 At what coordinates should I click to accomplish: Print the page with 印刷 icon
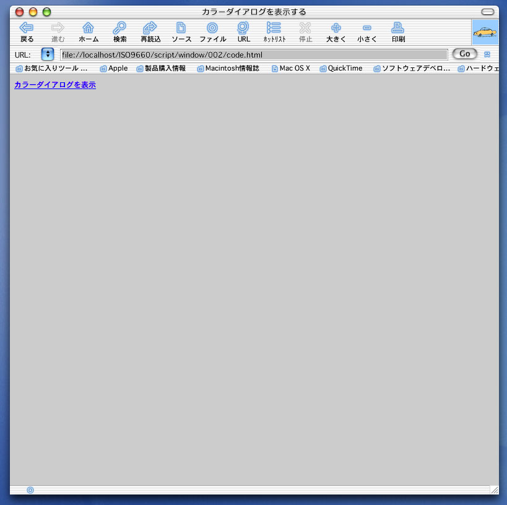click(398, 32)
